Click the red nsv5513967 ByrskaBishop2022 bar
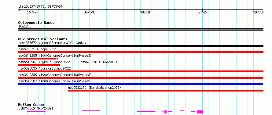Image resolution: width=272 pixels, height=115 pixels. pyautogui.click(x=39, y=65)
